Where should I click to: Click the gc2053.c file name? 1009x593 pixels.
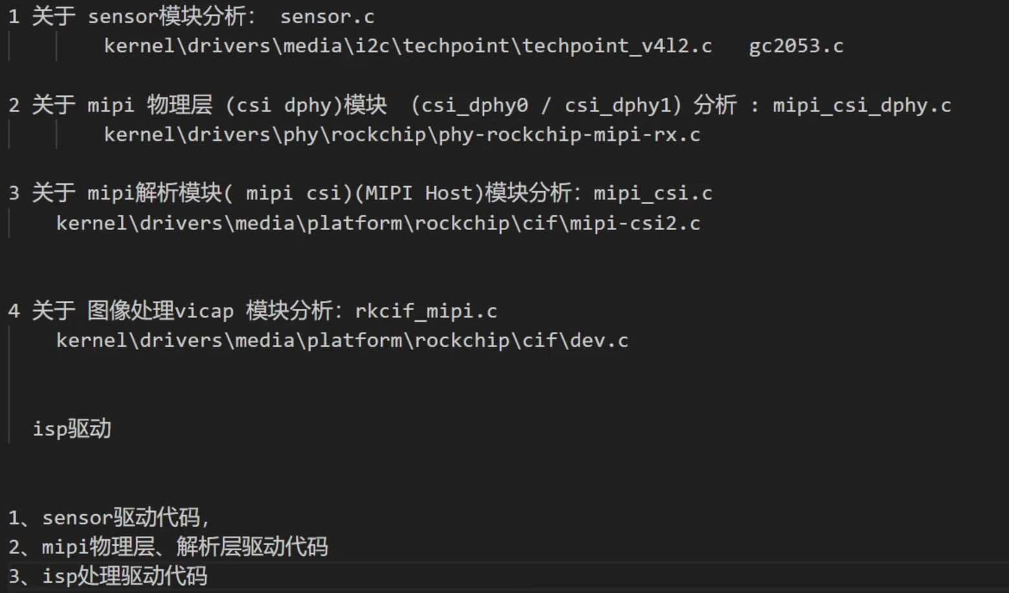click(x=796, y=46)
